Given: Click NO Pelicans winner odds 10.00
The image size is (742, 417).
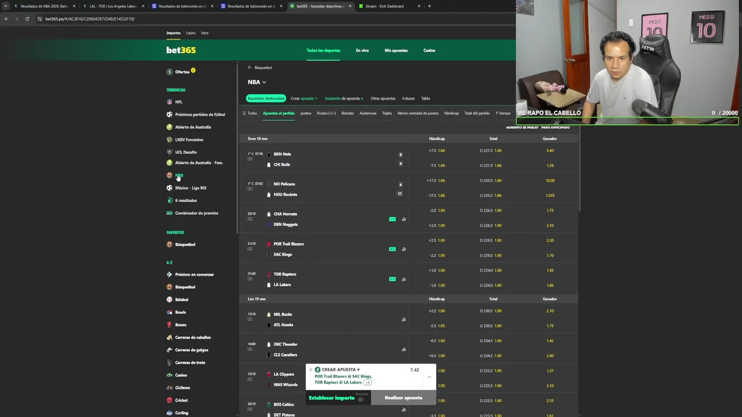Looking at the screenshot, I should click(550, 181).
